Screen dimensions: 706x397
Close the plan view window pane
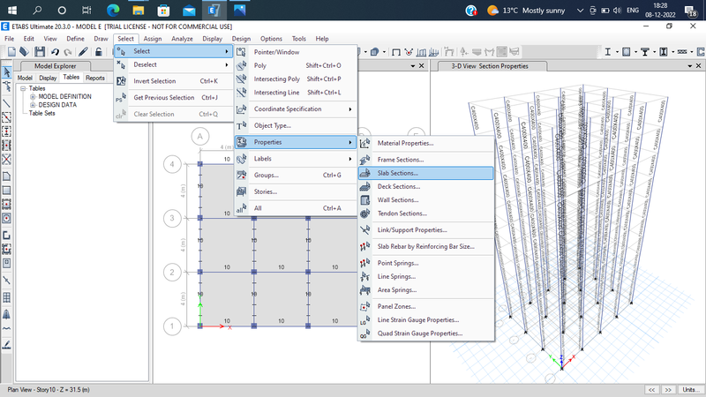(422, 66)
